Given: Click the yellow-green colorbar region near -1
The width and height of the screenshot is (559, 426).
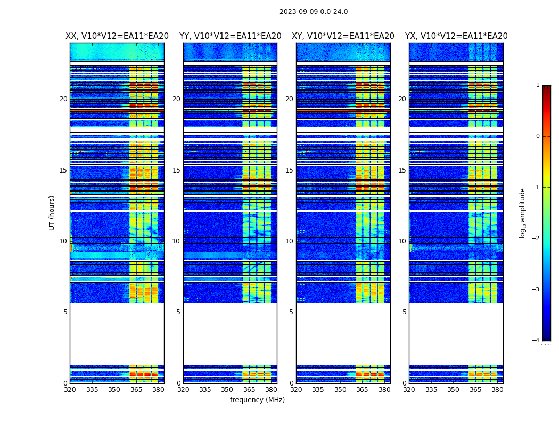Looking at the screenshot, I should tap(547, 187).
